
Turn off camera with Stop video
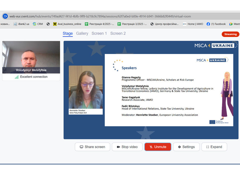(127, 147)
